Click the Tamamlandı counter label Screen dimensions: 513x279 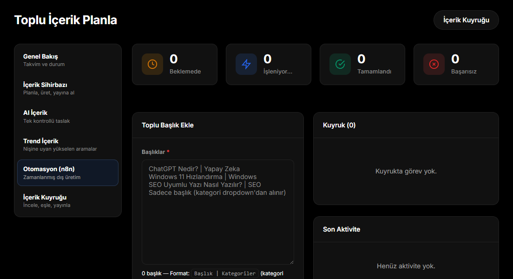click(x=374, y=72)
